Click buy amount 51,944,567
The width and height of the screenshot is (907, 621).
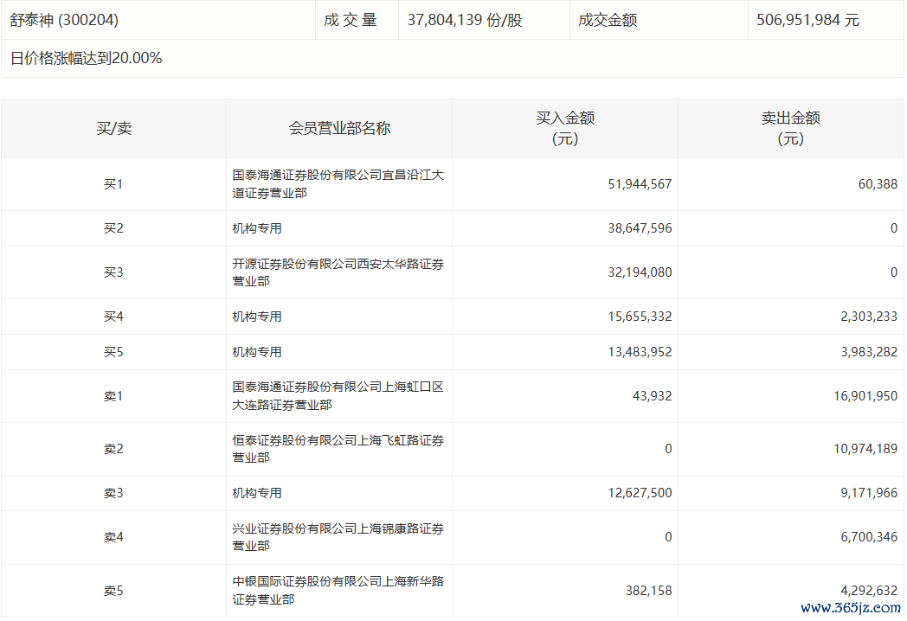coord(640,184)
